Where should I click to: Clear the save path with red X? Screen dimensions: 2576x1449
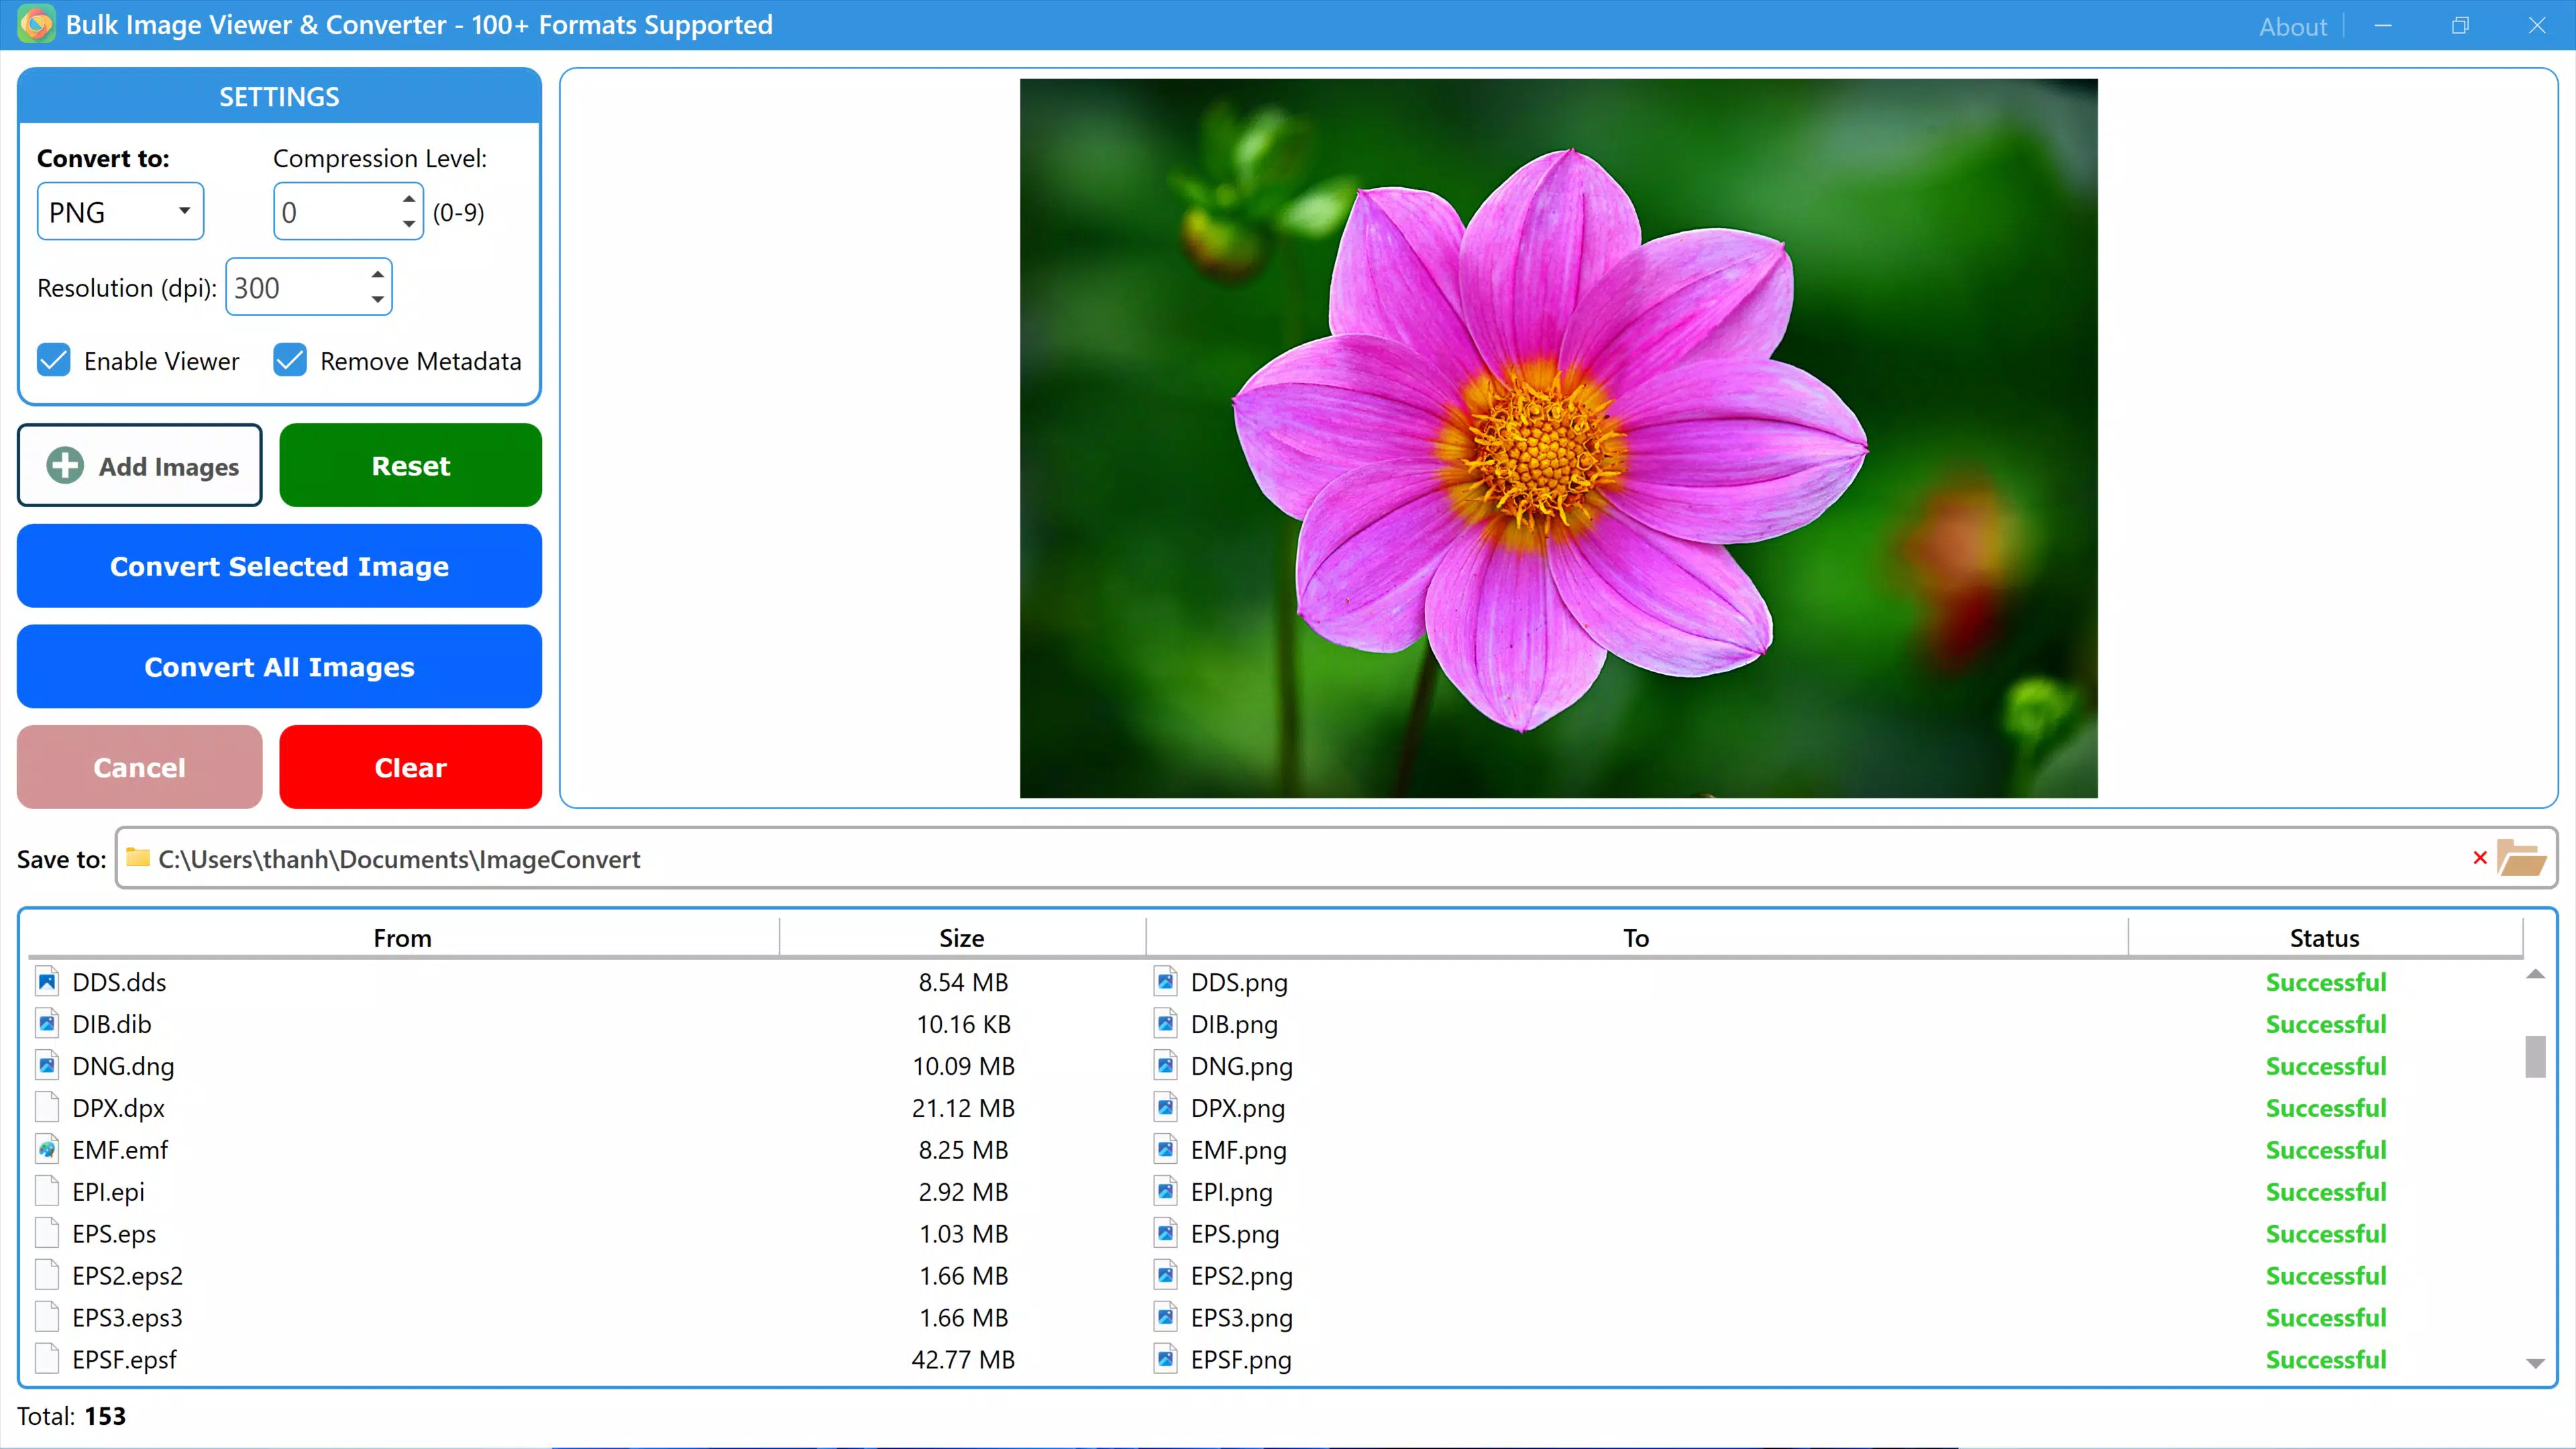2480,858
